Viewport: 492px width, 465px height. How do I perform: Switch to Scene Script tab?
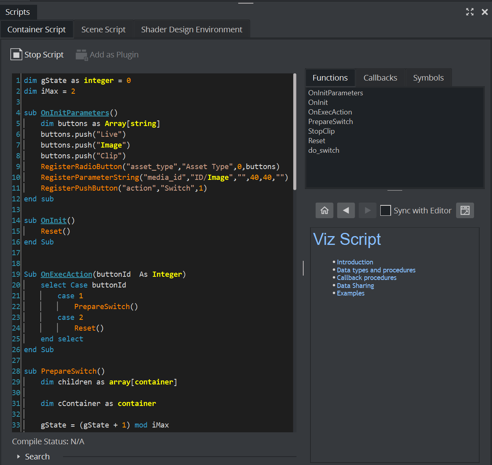tap(103, 30)
